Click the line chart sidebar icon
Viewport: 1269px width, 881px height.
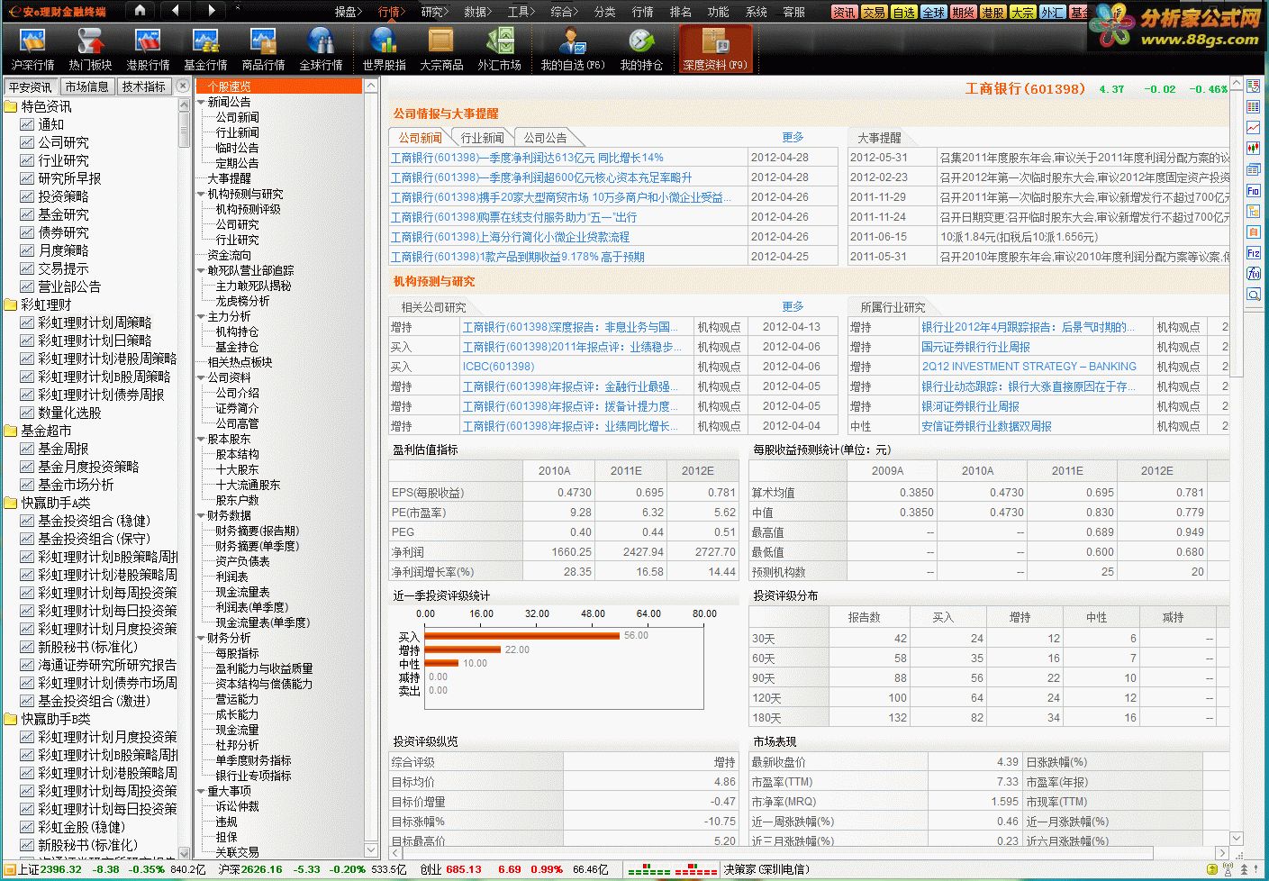[x=1253, y=127]
